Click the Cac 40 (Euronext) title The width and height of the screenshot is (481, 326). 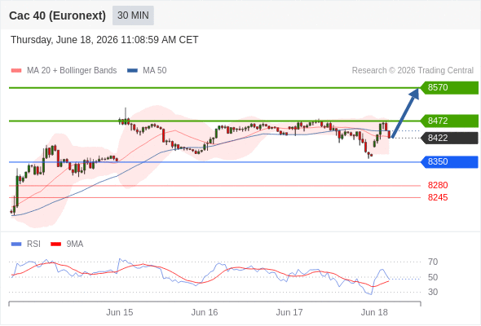tap(57, 15)
